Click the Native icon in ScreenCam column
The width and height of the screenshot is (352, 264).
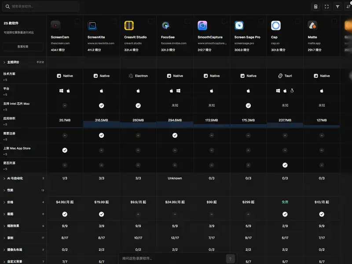(59, 76)
